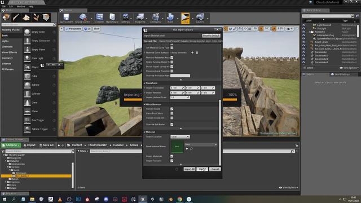Select the Place mode icon
Image resolution: width=361 pixels, height=203 pixels.
(6, 17)
